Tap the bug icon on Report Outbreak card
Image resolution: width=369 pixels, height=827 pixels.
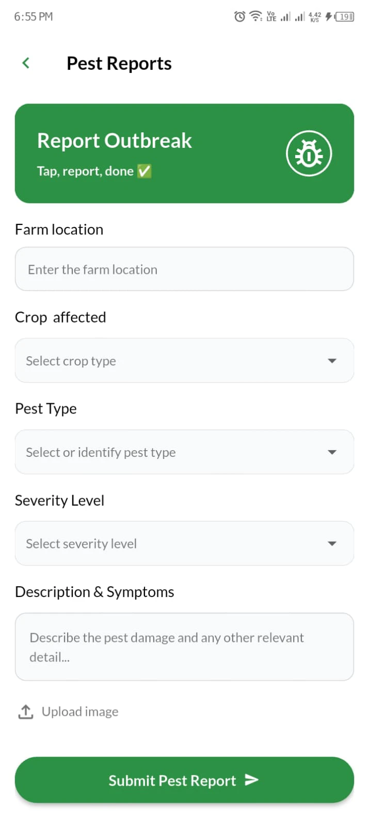pyautogui.click(x=309, y=153)
